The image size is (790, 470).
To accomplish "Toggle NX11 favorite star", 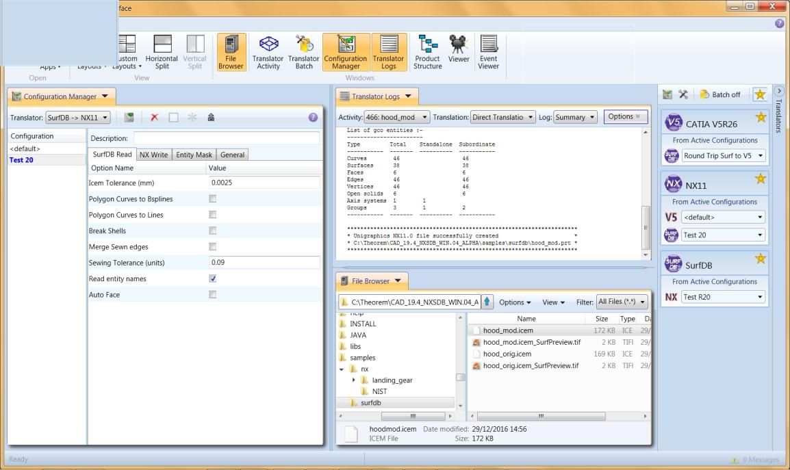I will [x=761, y=179].
